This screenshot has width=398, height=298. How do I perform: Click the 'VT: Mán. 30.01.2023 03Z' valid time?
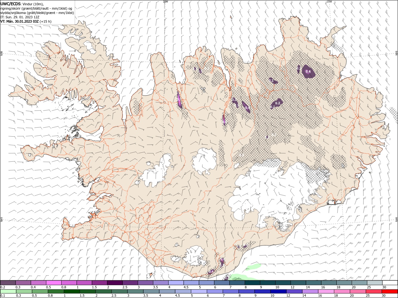pos(20,21)
